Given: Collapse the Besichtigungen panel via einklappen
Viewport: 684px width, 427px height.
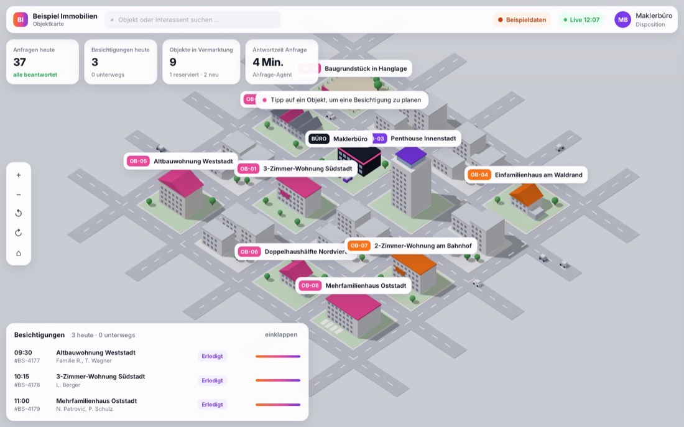Looking at the screenshot, I should [x=281, y=334].
